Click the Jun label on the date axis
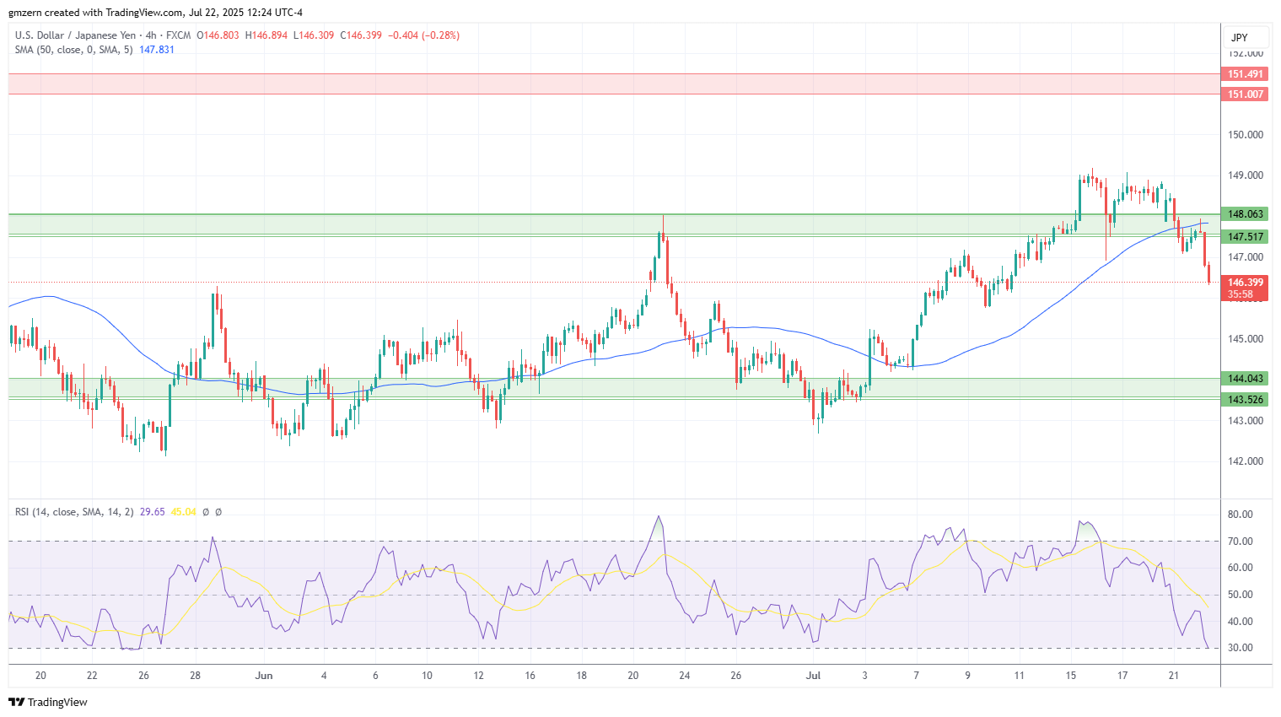The image size is (1281, 717). coord(264,676)
